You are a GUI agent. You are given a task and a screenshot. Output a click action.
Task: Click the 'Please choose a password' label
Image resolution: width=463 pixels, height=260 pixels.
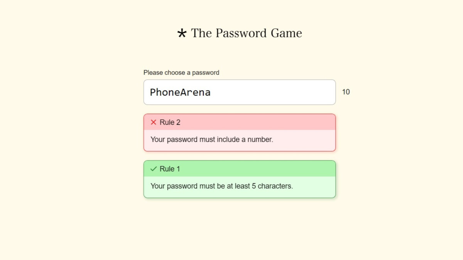point(181,72)
